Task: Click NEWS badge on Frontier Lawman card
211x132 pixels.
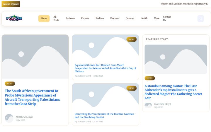Action: click(132, 88)
